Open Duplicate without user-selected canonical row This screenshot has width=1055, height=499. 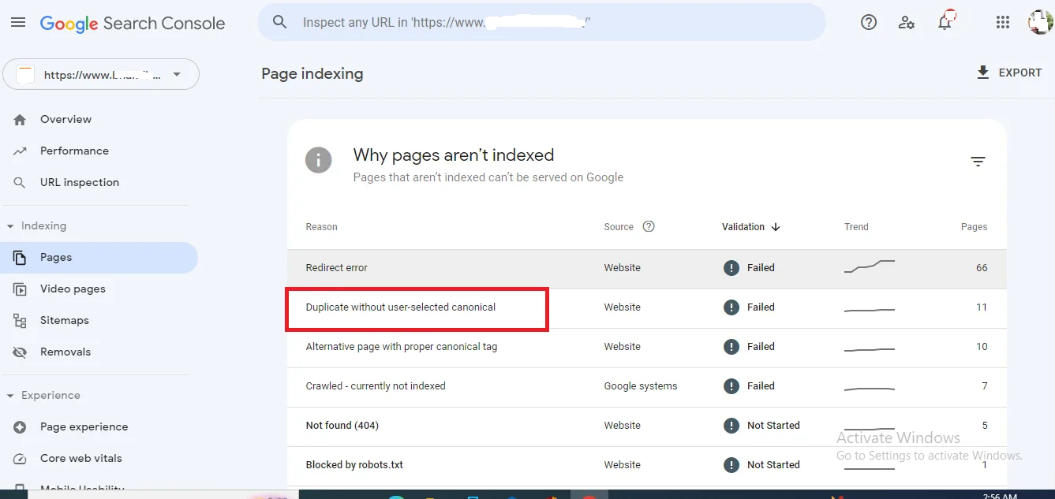point(647,308)
